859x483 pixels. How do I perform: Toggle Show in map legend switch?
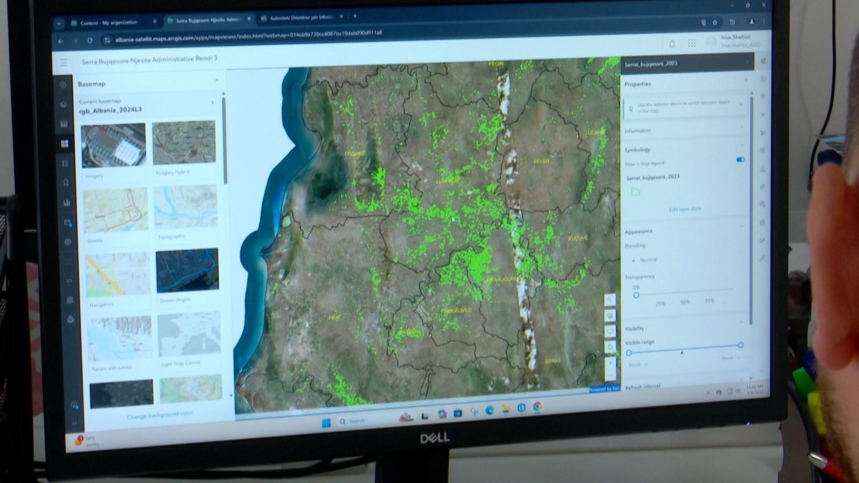(740, 159)
